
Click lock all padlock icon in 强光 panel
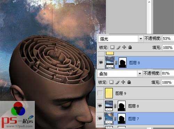pos(130,47)
